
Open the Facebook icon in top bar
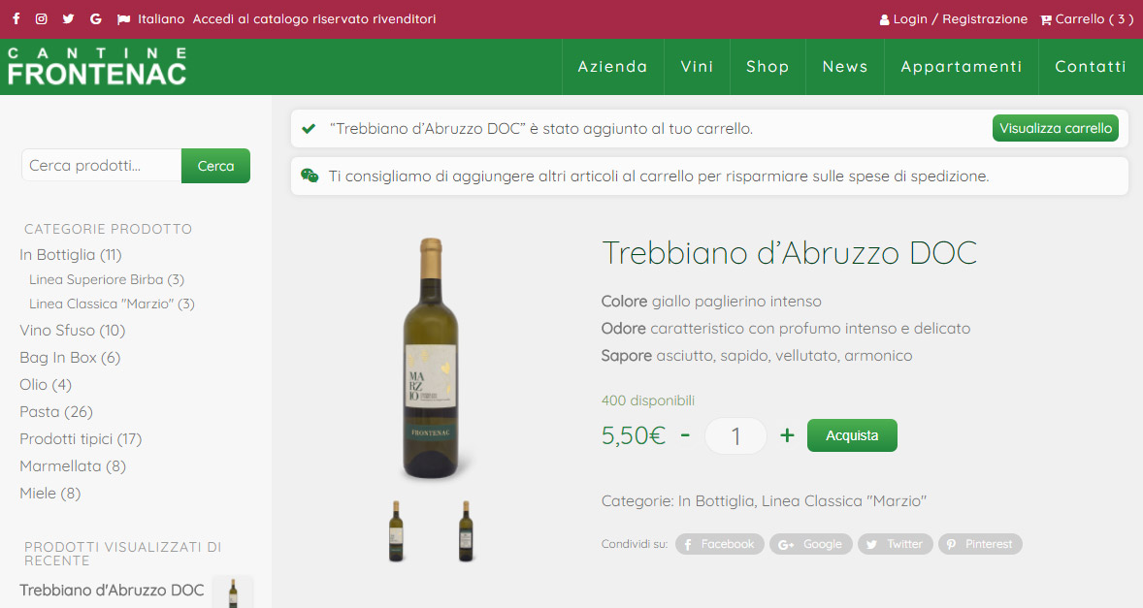click(16, 19)
